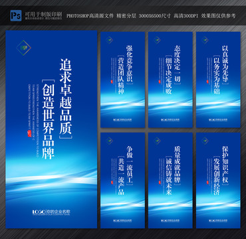246x239 pixels.
Task: Click the 可用于制版印刷 header text
Action: (x=43, y=15)
